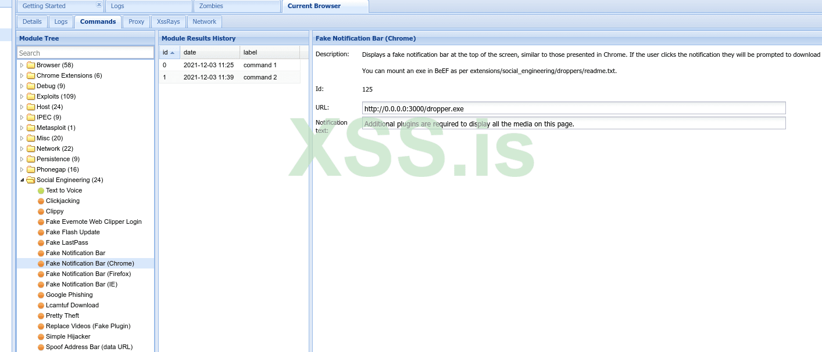Click the IPEC folder icon

pos(31,117)
